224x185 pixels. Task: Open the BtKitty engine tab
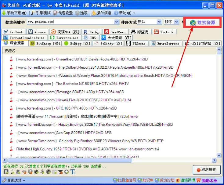108,43
